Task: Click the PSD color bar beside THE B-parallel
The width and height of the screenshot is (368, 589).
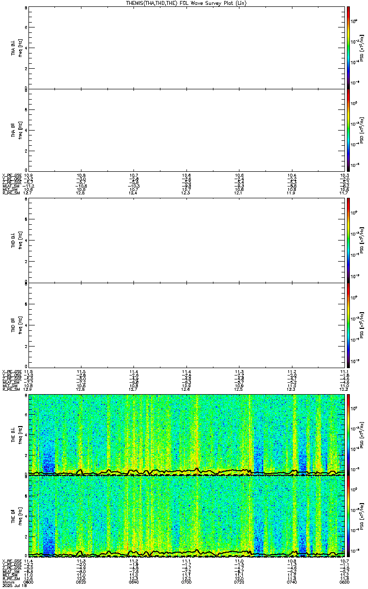Action: tap(348, 515)
